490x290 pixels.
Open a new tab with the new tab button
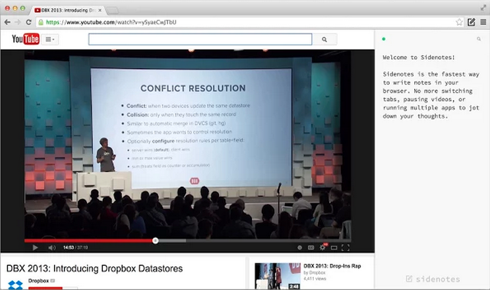113,11
